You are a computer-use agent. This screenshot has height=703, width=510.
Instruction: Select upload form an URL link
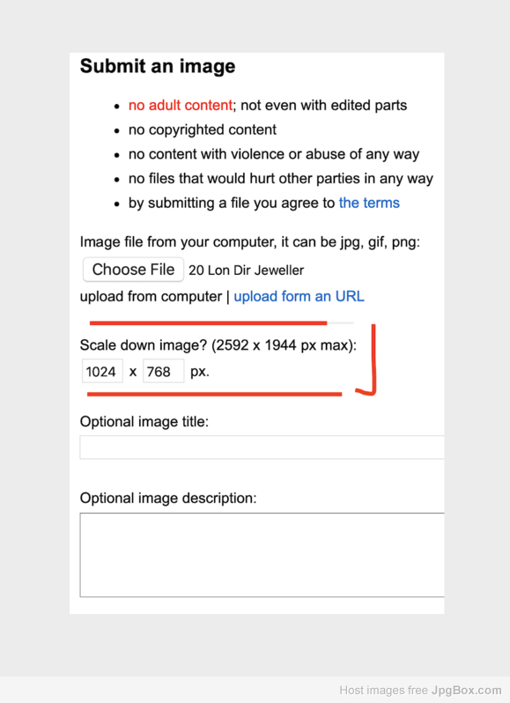299,296
